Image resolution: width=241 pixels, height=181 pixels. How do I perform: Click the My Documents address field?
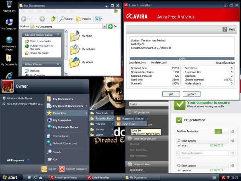[67, 27]
